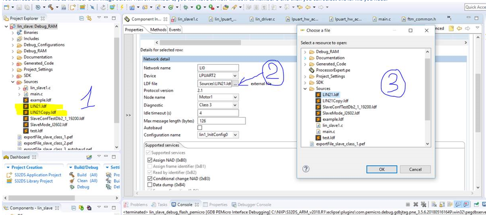Open the Node name Motor1 dropdown
Image resolution: width=486 pixels, height=215 pixels.
(x=235, y=97)
